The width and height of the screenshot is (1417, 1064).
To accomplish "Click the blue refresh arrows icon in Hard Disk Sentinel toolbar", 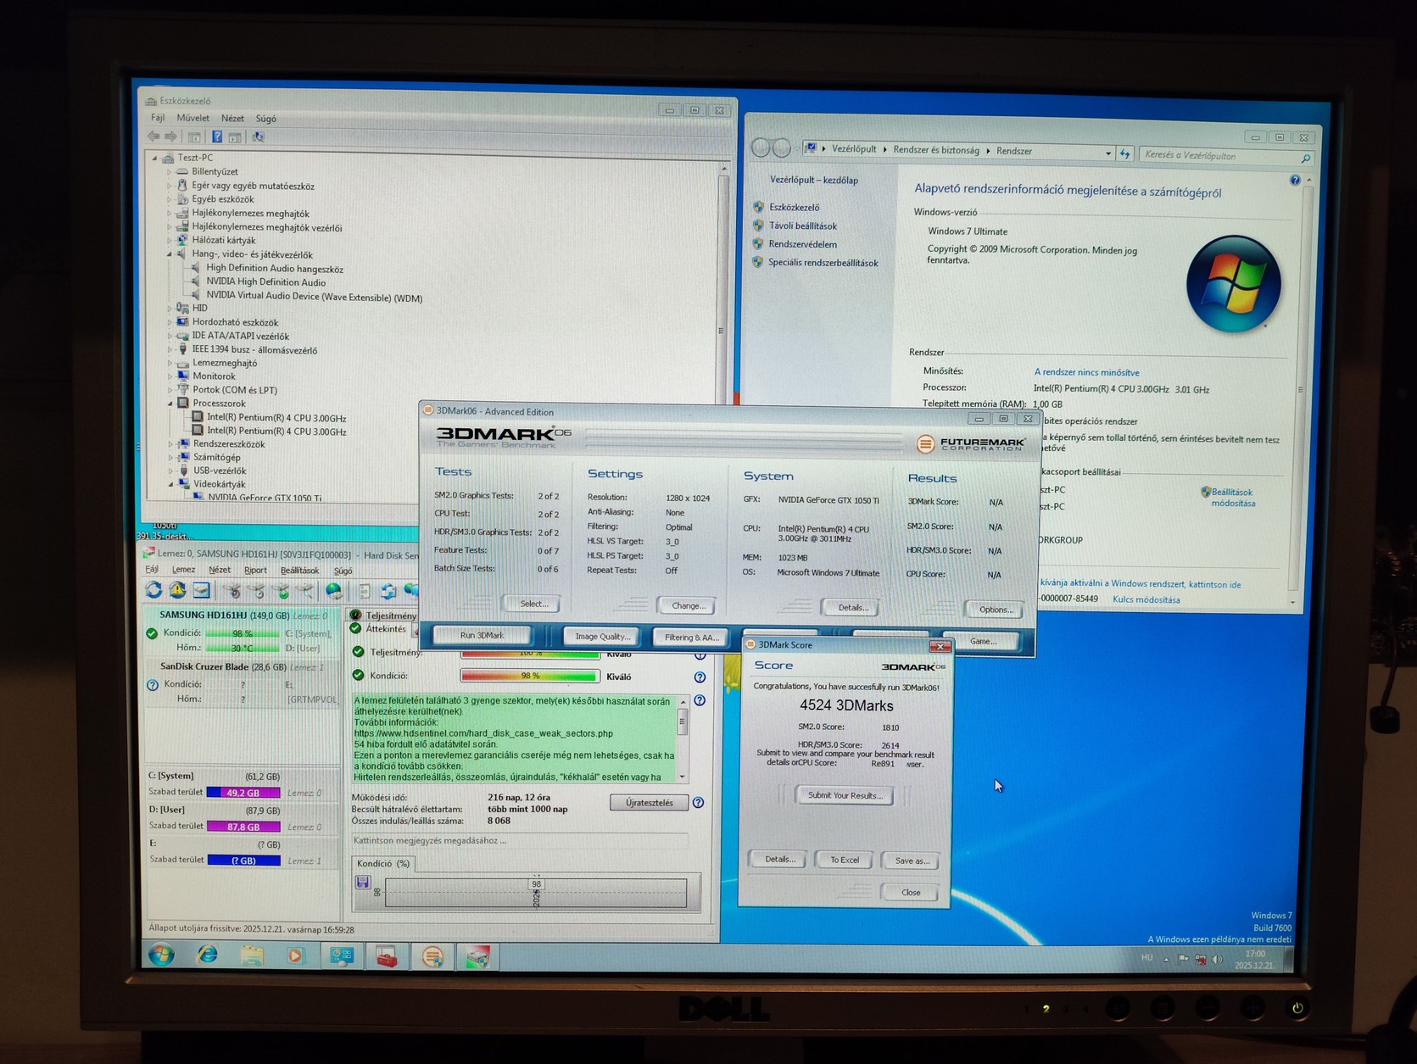I will 153,590.
